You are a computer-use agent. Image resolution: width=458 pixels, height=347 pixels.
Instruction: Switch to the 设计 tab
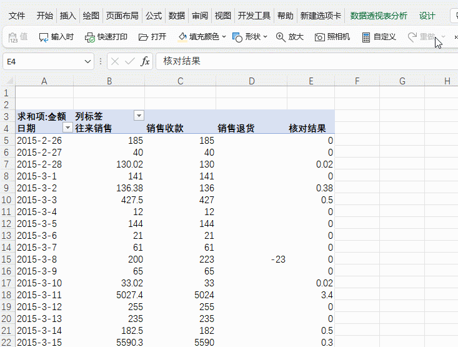[x=427, y=16]
